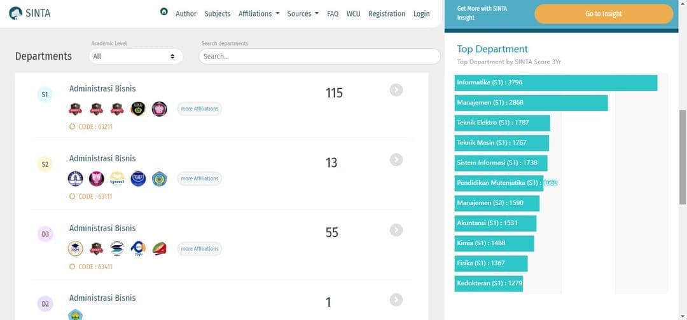687x320 pixels.
Task: Open the D2 Administrasi Bisnis arrow icon
Action: pyautogui.click(x=396, y=300)
